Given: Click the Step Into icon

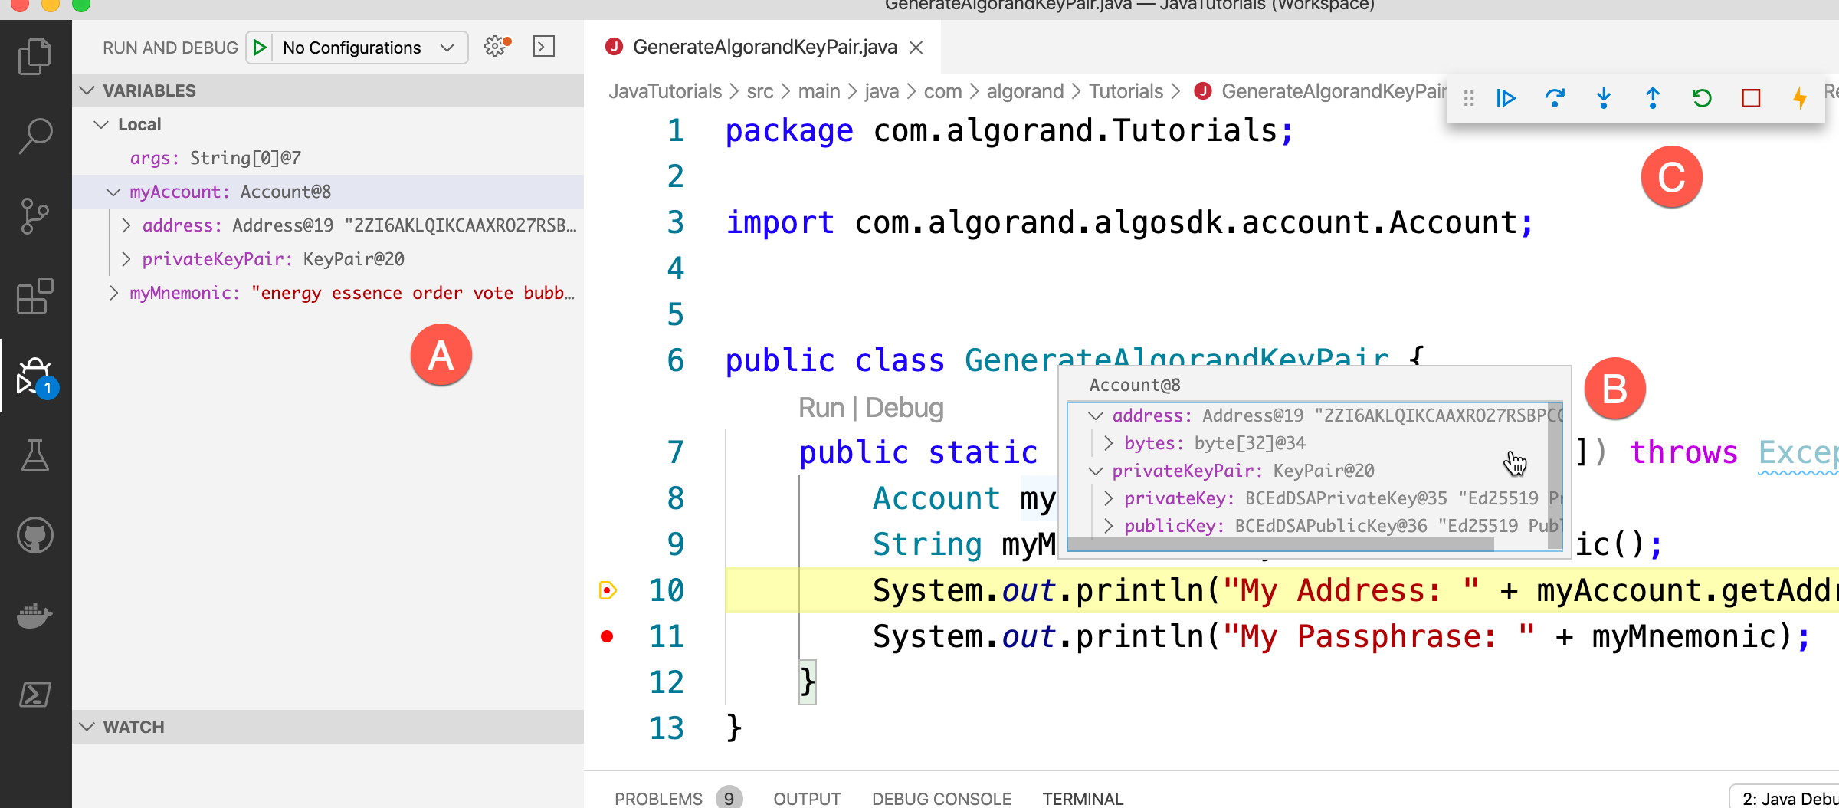Looking at the screenshot, I should pyautogui.click(x=1603, y=98).
